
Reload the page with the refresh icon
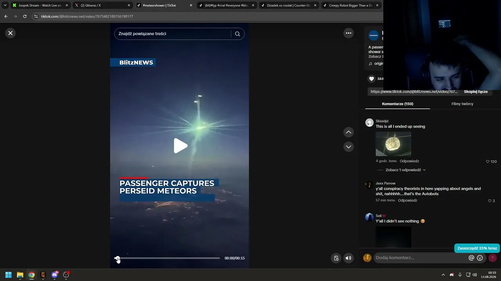pyautogui.click(x=25, y=16)
